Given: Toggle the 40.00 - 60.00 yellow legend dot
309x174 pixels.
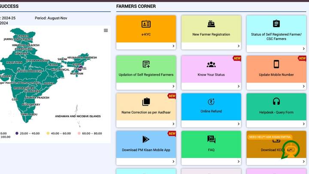Looking at the screenshot, I should click(48, 133).
